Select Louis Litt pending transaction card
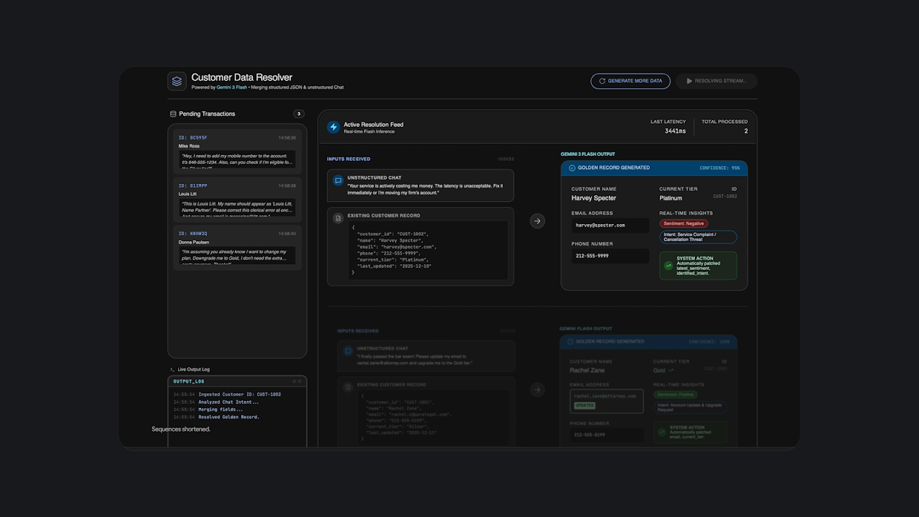919x517 pixels. (x=237, y=199)
